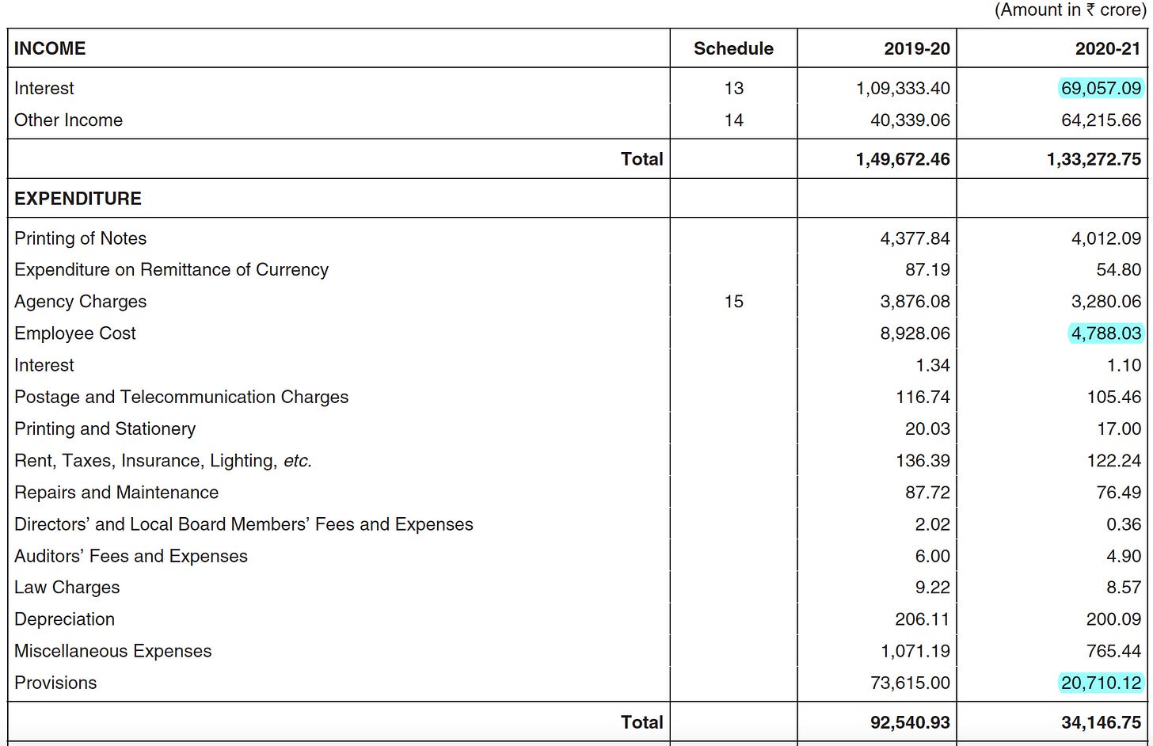Select the Employee Cost label
Screen dimensions: 1153x746
[75, 333]
